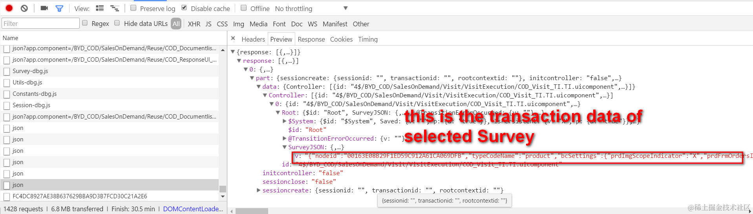This screenshot has width=753, height=214.
Task: Filter requests by JS
Action: coord(208,24)
